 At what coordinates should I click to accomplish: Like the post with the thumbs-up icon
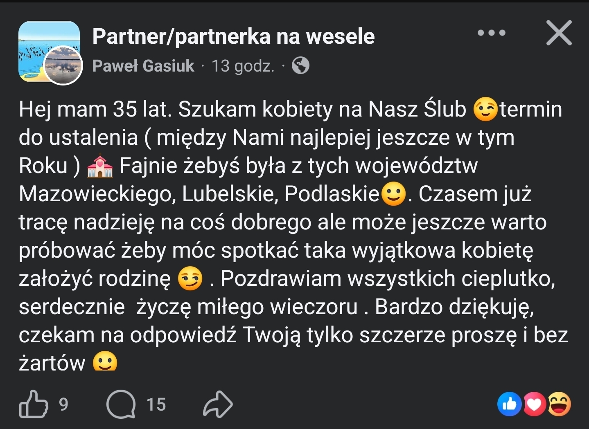(33, 404)
